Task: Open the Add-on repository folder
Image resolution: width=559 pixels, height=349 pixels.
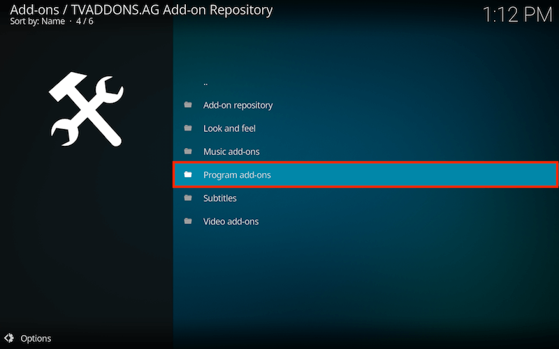Action: point(365,105)
